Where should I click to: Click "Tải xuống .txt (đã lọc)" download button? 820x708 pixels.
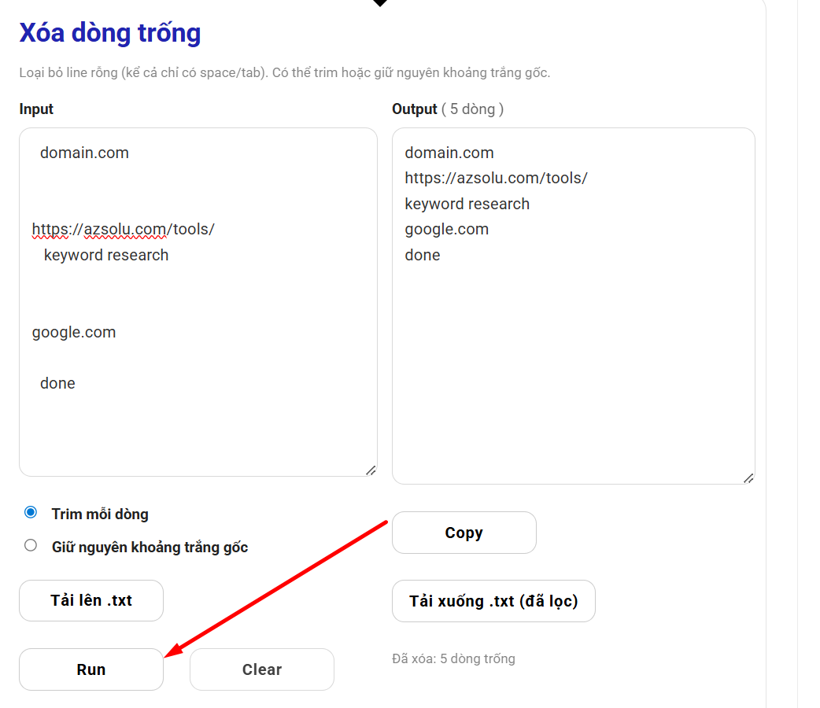click(493, 601)
